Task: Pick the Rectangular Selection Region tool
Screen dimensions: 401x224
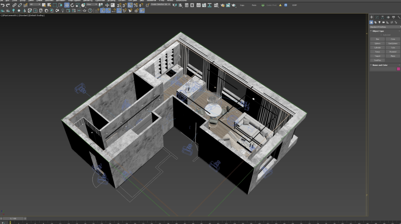Action: tap(55, 5)
